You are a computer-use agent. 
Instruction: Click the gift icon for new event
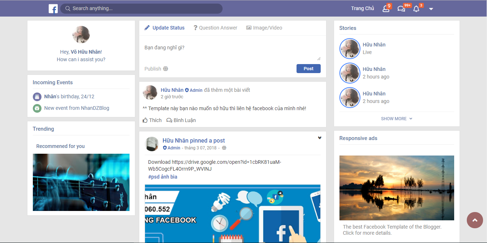(x=37, y=108)
